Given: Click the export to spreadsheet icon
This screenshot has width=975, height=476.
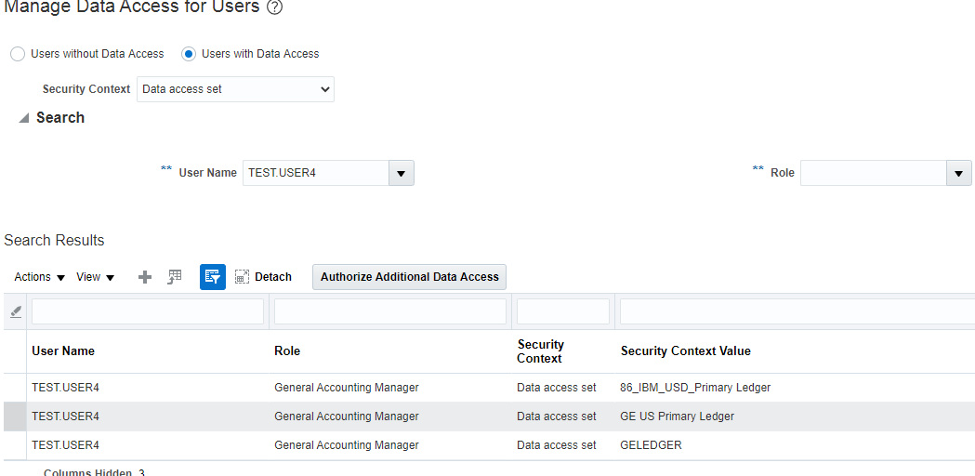Looking at the screenshot, I should [175, 277].
